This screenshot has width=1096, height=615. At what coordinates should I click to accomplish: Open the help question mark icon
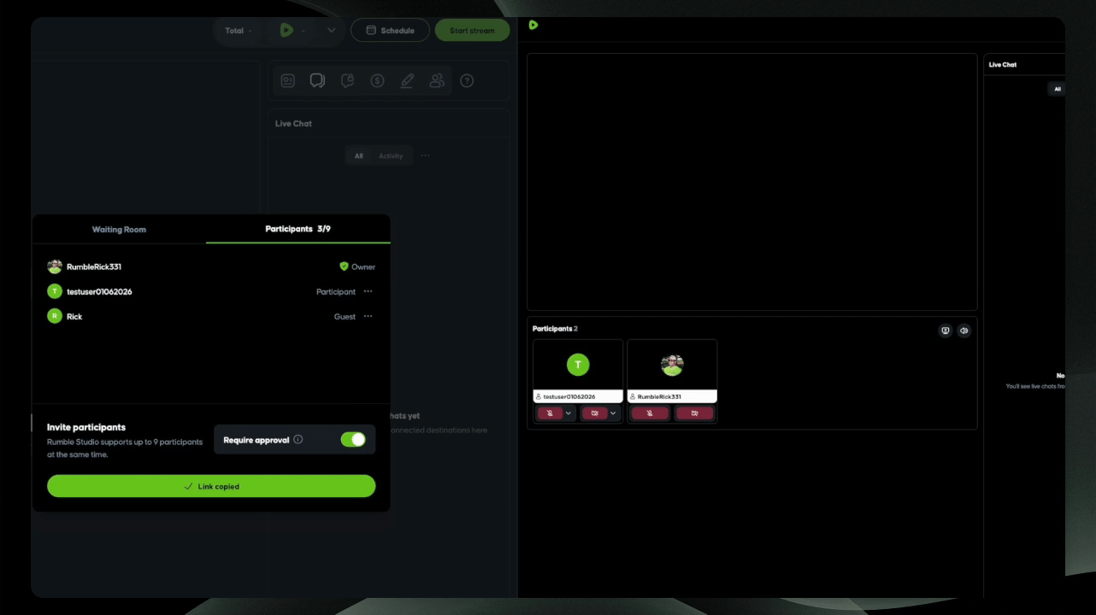[x=467, y=81]
